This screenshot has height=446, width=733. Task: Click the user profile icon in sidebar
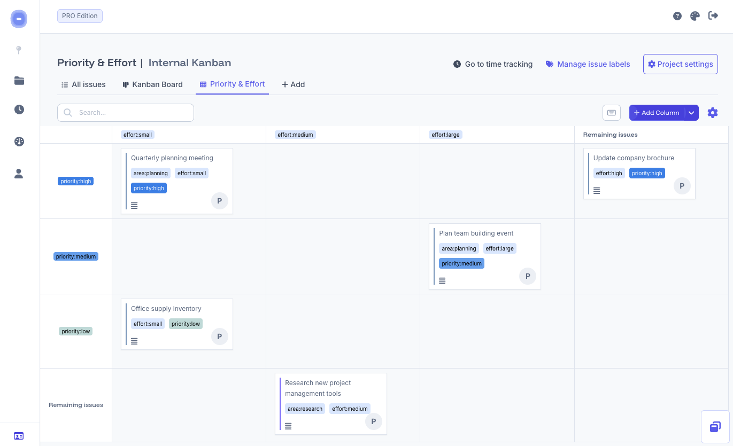click(19, 174)
